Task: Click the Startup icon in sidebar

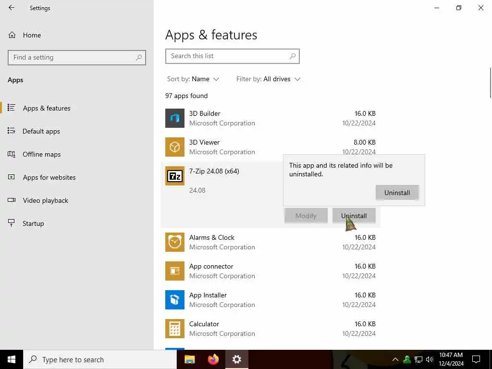Action: point(12,223)
